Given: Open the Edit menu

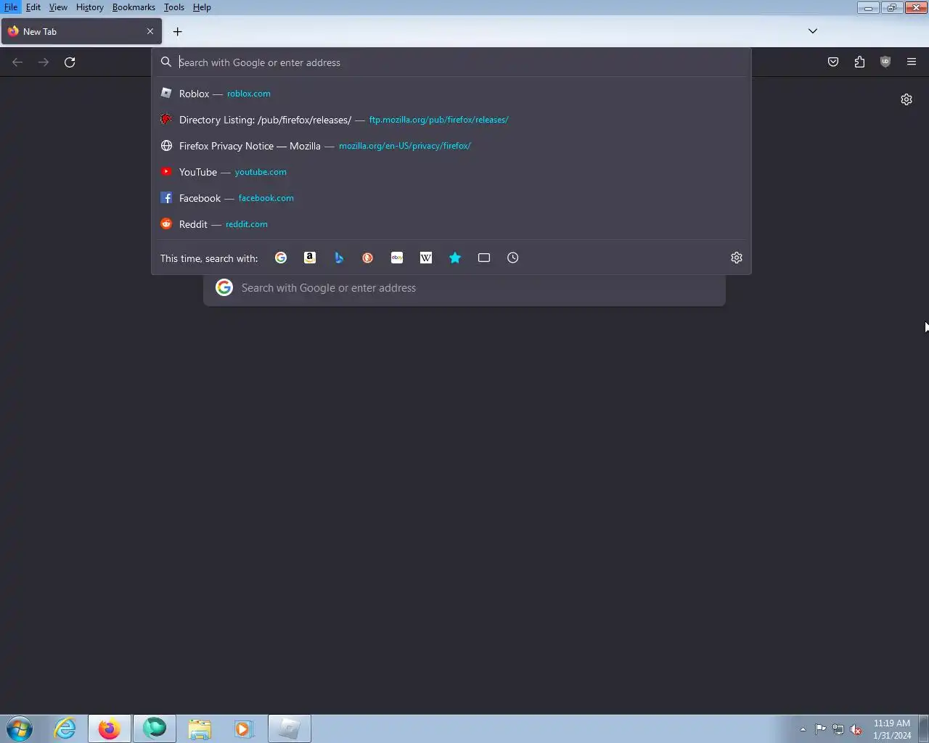Looking at the screenshot, I should pyautogui.click(x=33, y=7).
